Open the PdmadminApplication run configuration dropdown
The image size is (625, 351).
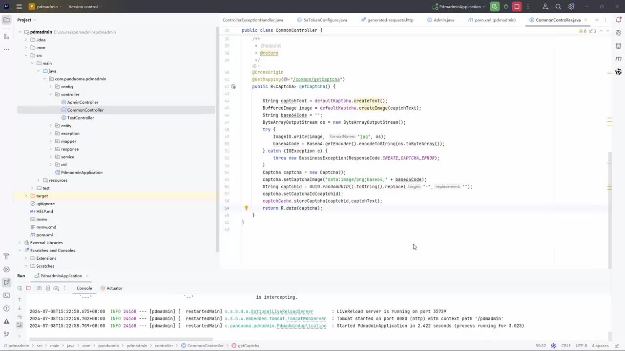pos(459,7)
